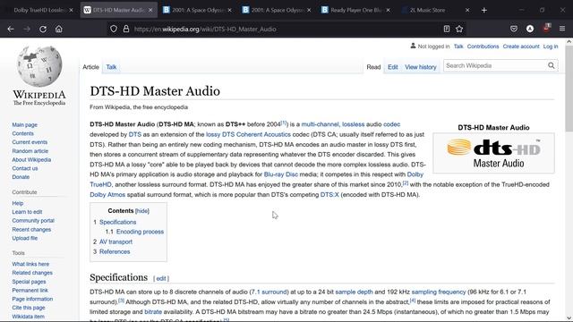Screen dimensions: 573x322
Task: Select the Read view tab
Action: click(x=373, y=67)
